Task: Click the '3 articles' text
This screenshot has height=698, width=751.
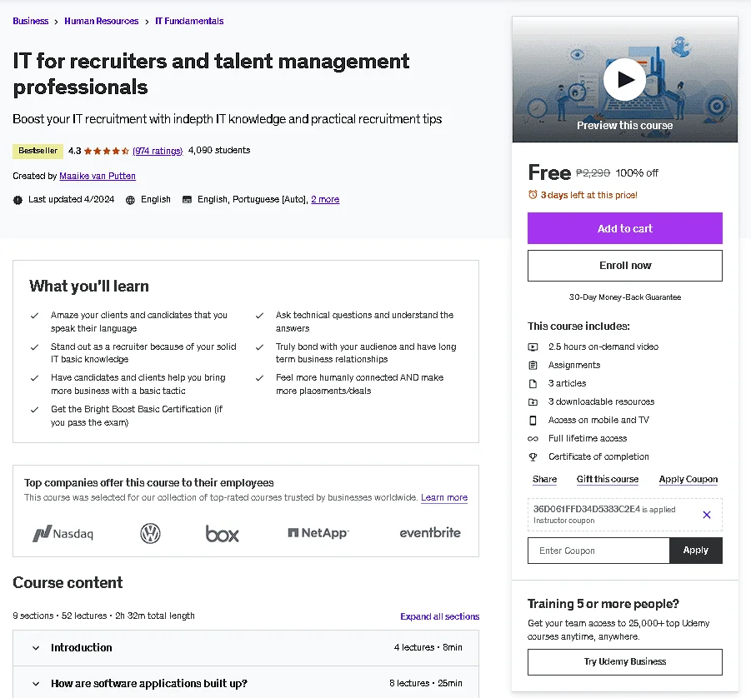Action: tap(567, 383)
